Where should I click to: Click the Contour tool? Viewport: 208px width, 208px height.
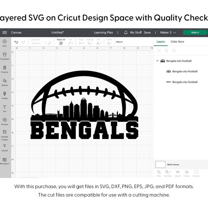point(196,174)
